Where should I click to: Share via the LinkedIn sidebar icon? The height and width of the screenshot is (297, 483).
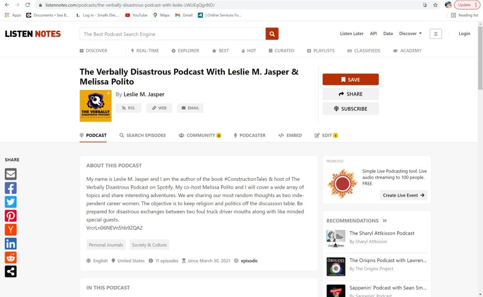tap(10, 244)
